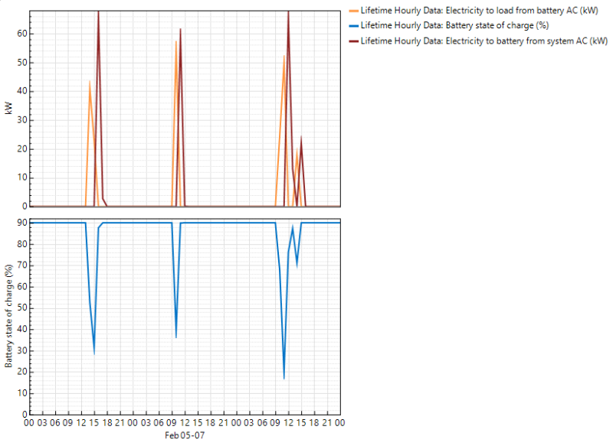Click the blue legend line swatch

(x=352, y=26)
